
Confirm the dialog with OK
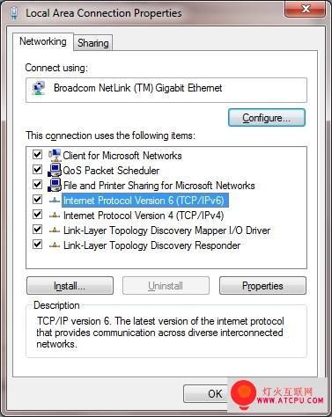click(205, 393)
